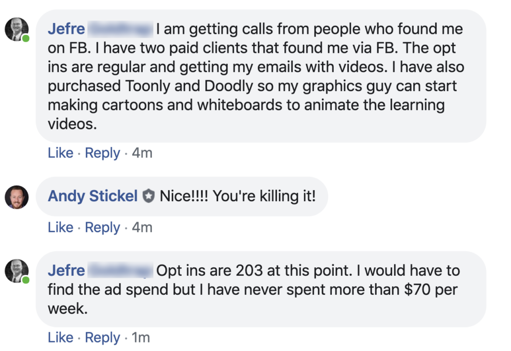511x351 pixels.
Task: Click the green online dot on Jefre's last avatar
Action: click(25, 280)
